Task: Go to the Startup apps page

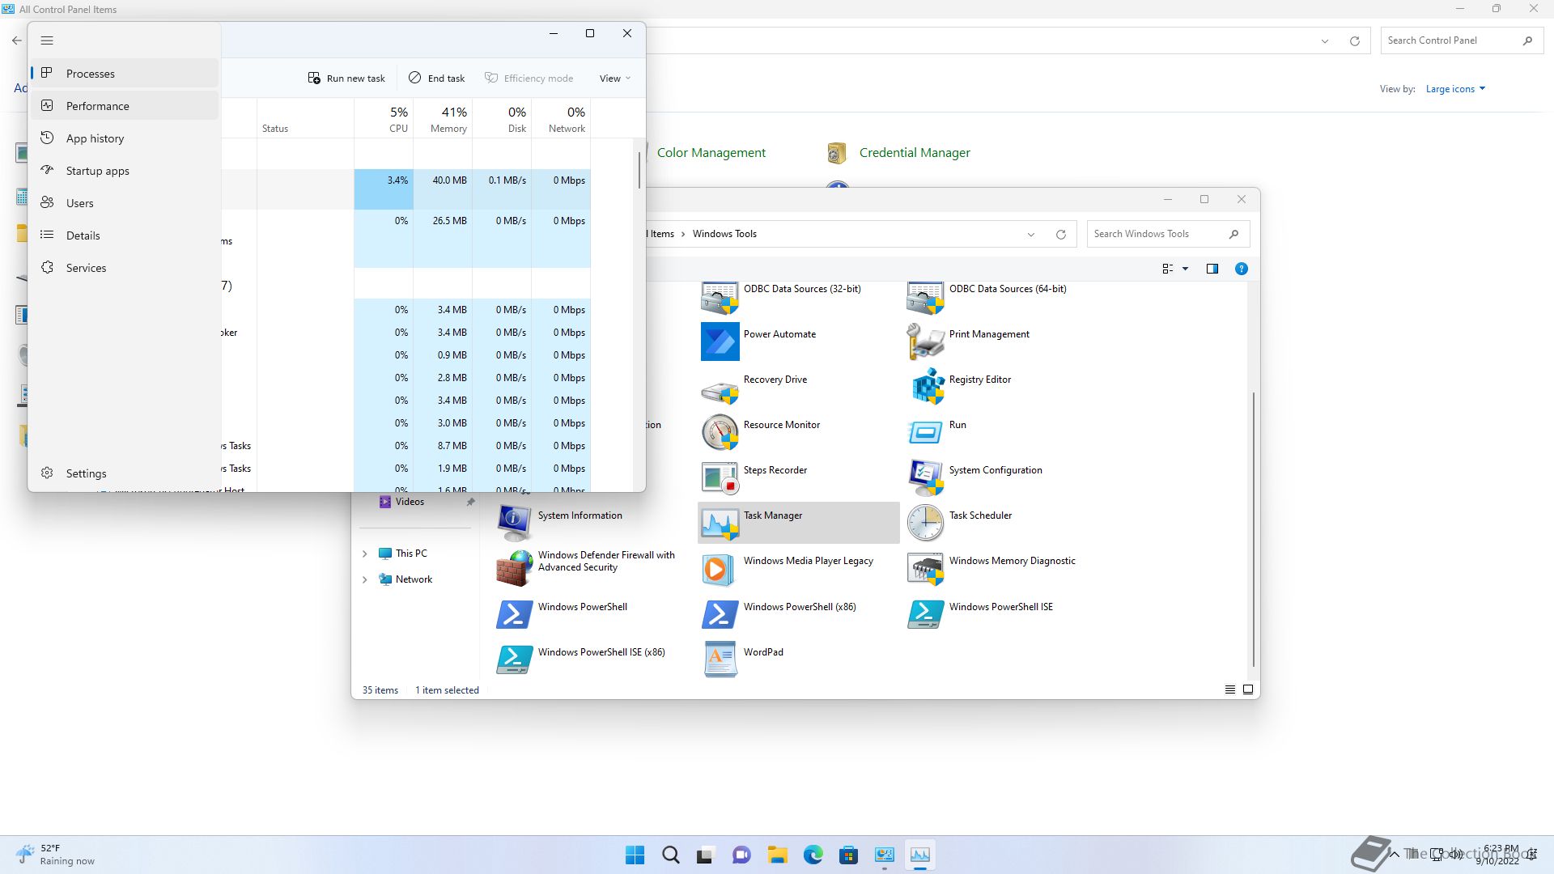Action: (125, 171)
